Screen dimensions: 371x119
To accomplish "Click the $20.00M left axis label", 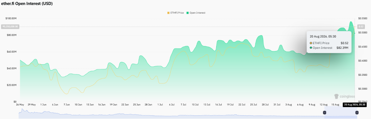I will [x=11, y=85].
